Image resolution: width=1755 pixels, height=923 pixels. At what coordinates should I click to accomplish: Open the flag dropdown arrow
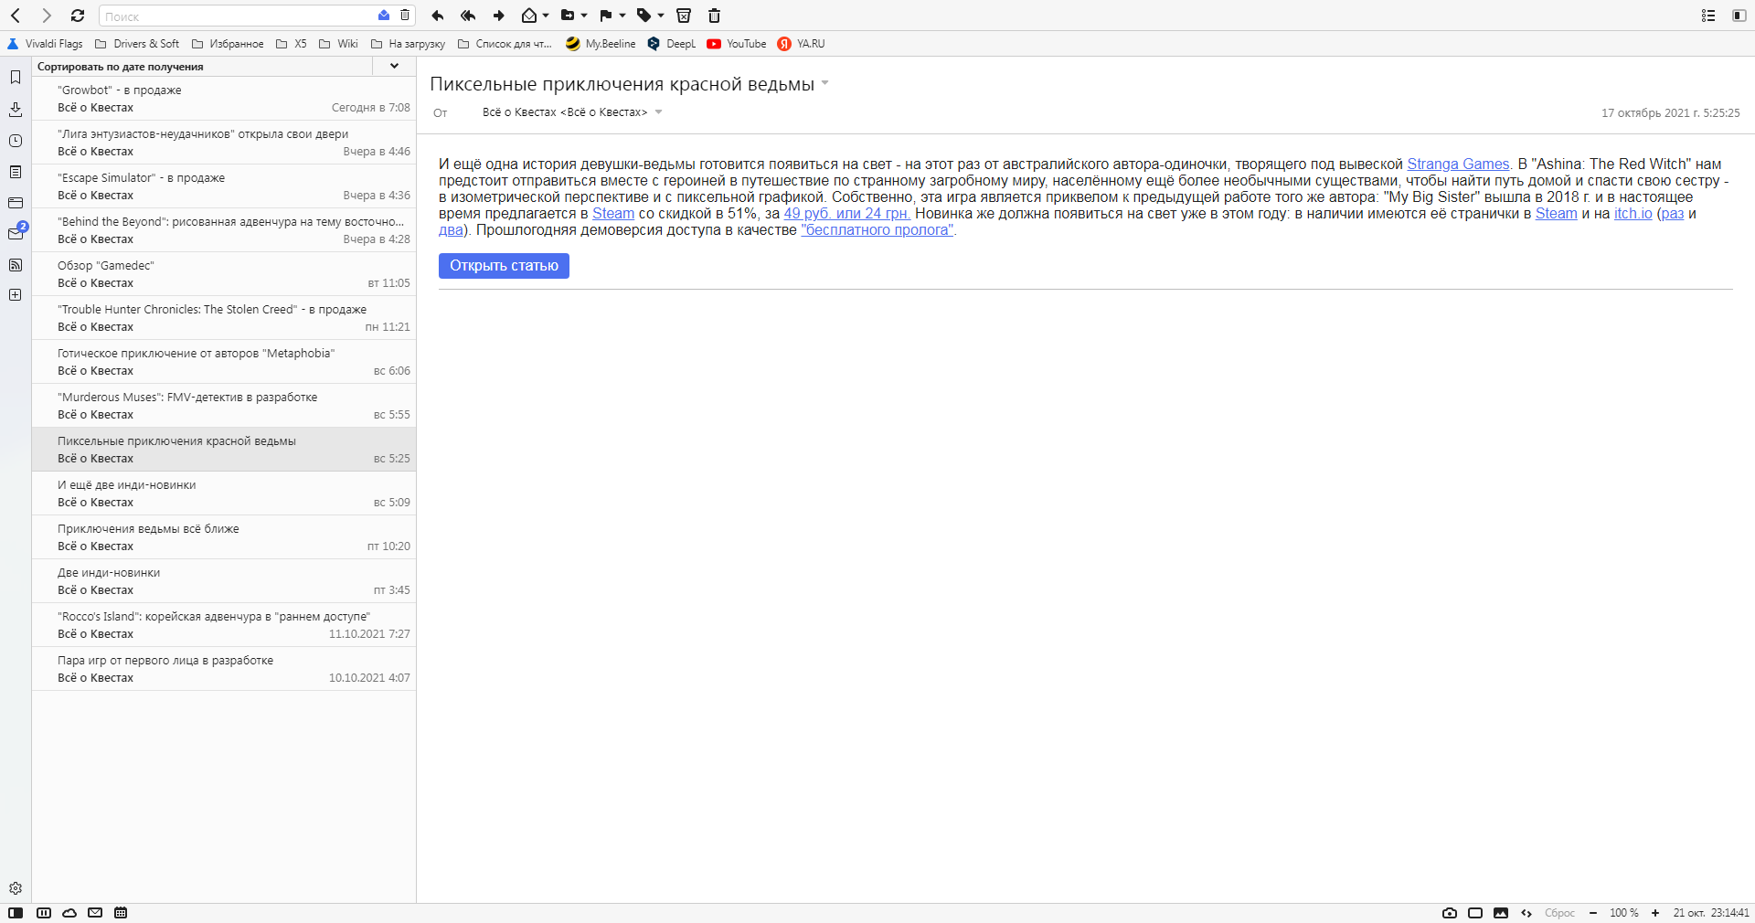[x=622, y=16]
